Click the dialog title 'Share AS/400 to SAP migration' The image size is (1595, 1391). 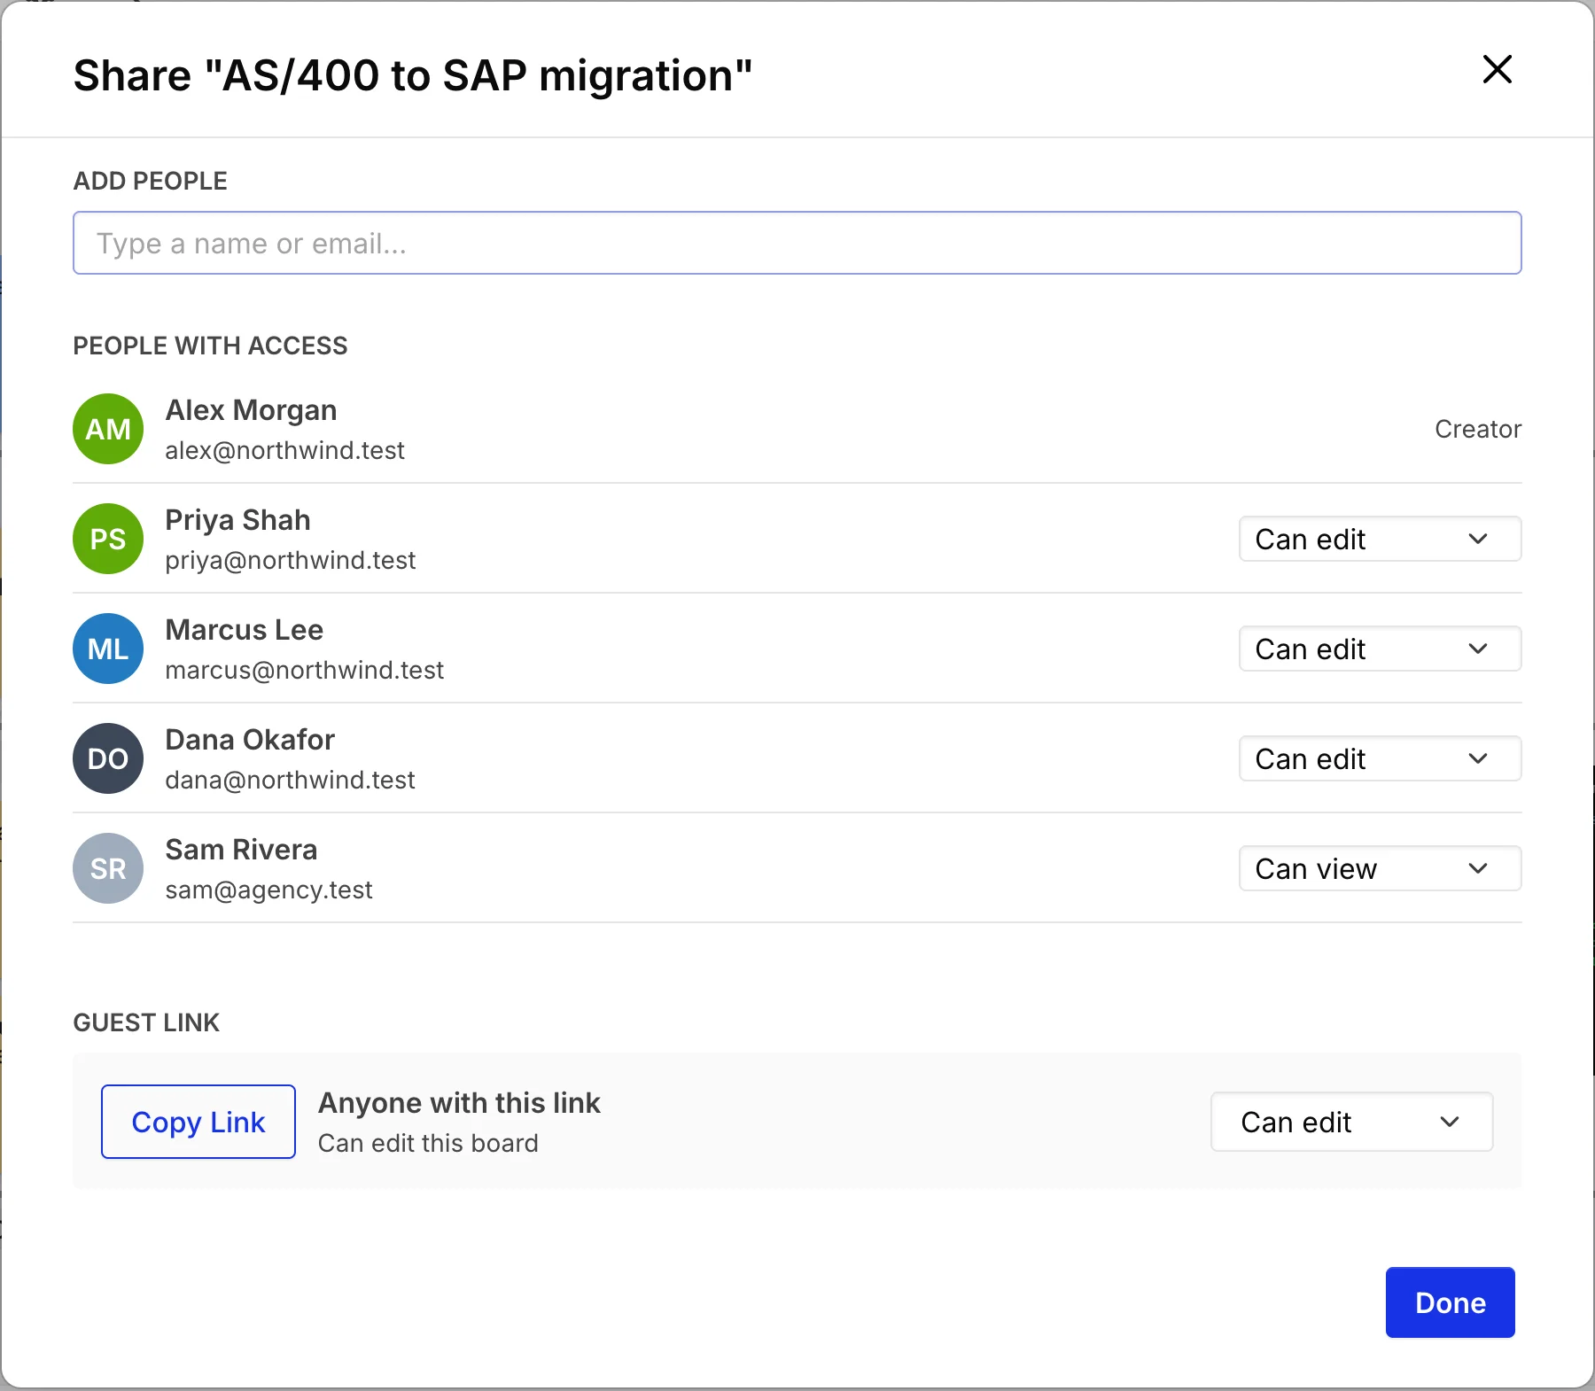[413, 75]
